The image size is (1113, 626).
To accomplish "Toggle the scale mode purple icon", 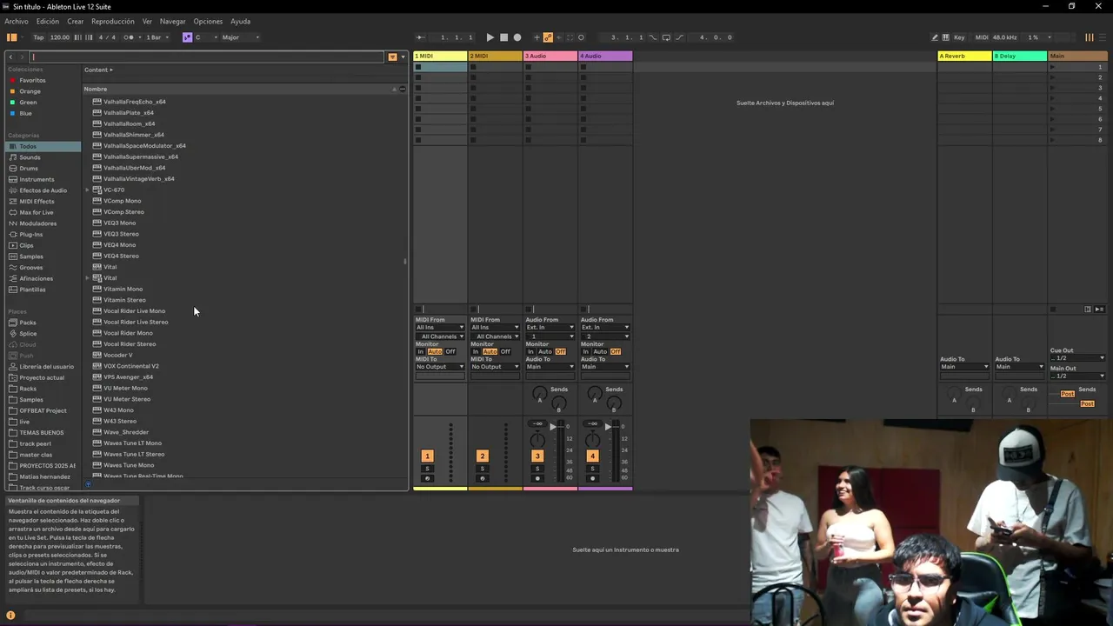I will coord(187,37).
